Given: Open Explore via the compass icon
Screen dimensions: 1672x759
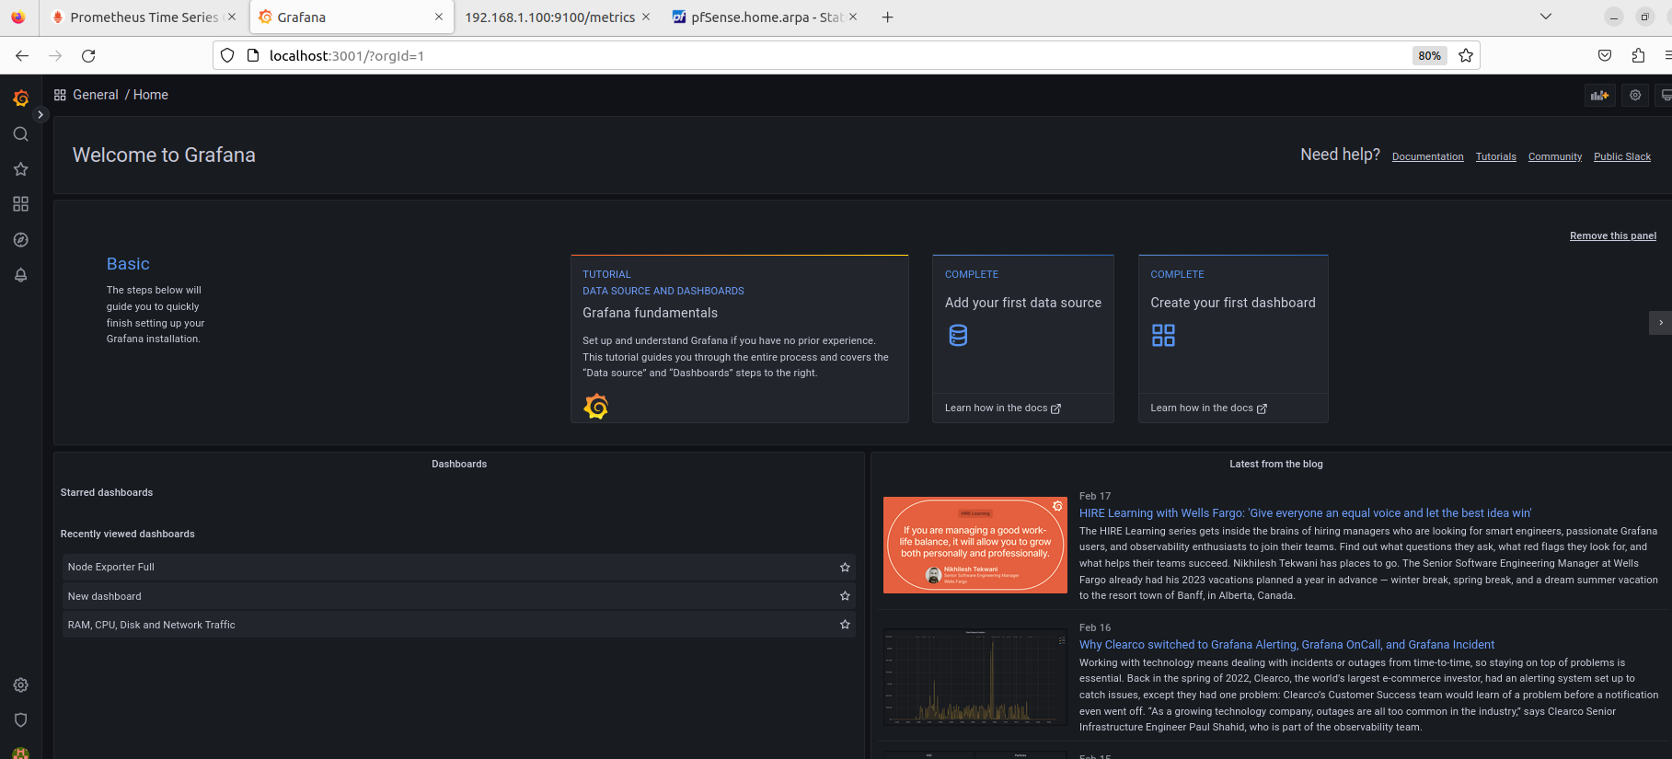Looking at the screenshot, I should (x=20, y=240).
